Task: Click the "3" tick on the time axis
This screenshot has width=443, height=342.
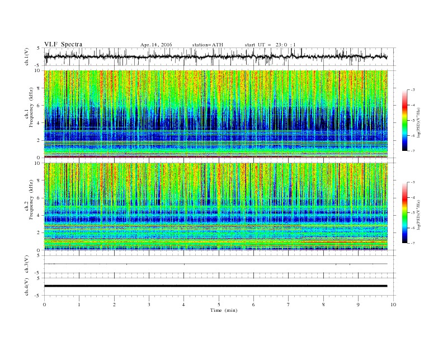Action: pyautogui.click(x=149, y=305)
